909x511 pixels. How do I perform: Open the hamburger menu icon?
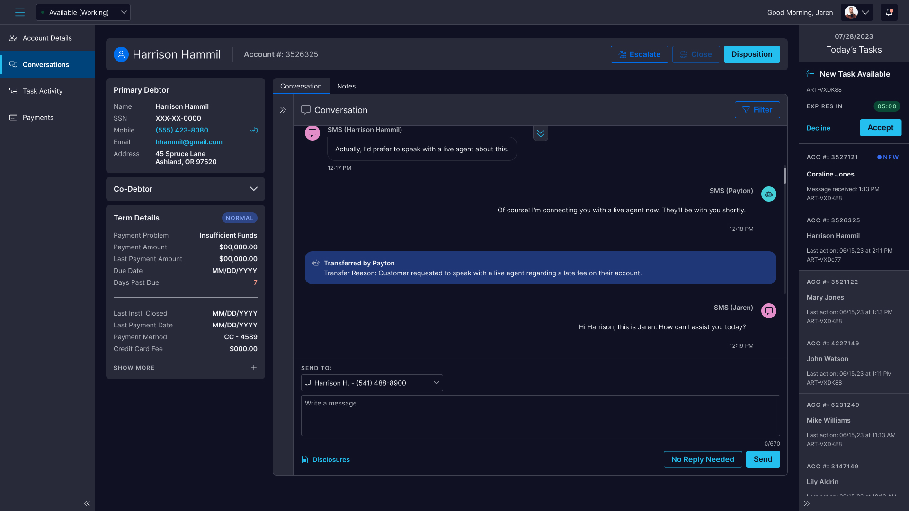click(19, 12)
